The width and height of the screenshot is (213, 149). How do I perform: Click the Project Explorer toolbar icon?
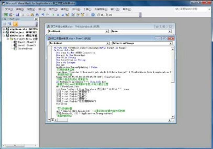click(x=73, y=15)
